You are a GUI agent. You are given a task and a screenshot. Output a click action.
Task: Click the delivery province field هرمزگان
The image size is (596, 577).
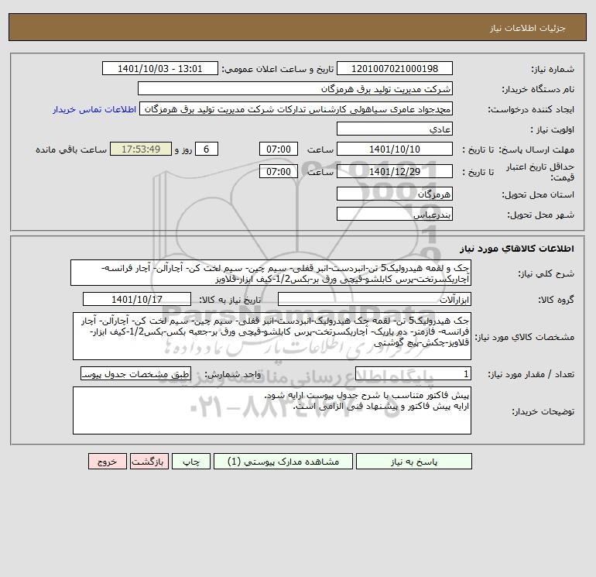point(395,194)
